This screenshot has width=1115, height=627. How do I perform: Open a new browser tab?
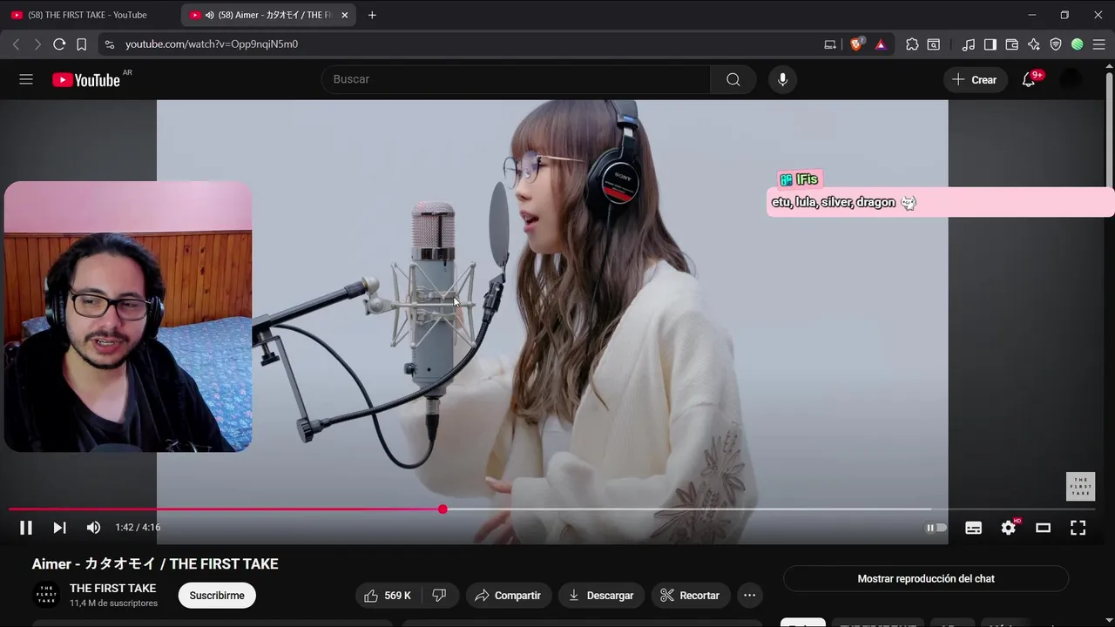tap(372, 15)
